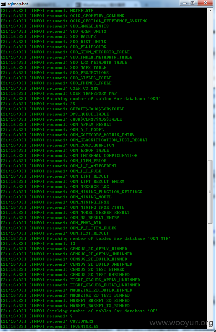216x332 pixels.
Task: Click the CENSUS_2D_APPLY_BINNED entry
Action: (x=98, y=249)
